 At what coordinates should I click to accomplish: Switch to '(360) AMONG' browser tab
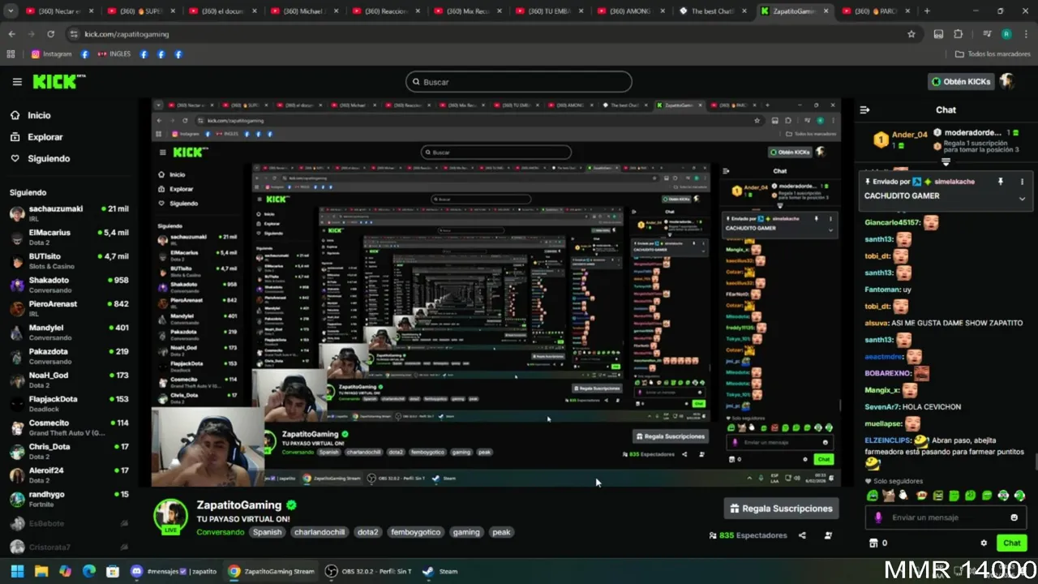tap(632, 11)
